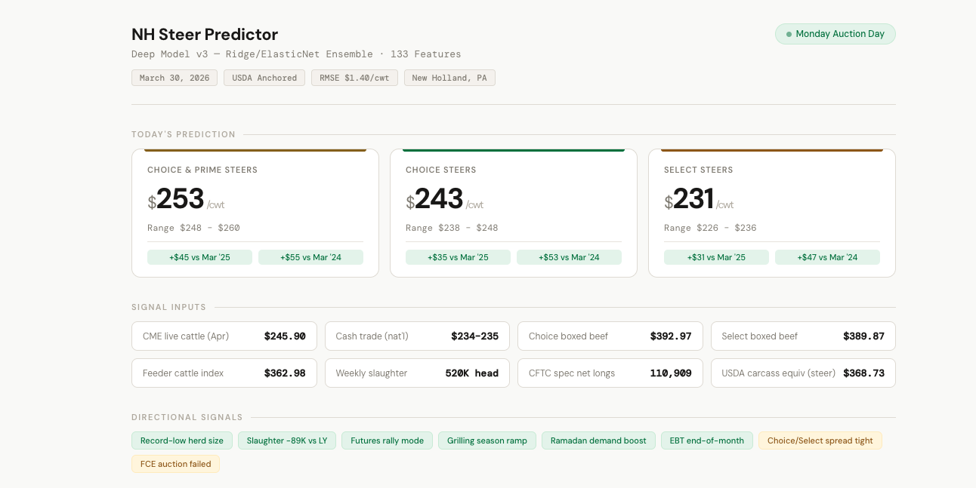Click the Futures rally mode signal
The height and width of the screenshot is (488, 976).
click(x=387, y=440)
